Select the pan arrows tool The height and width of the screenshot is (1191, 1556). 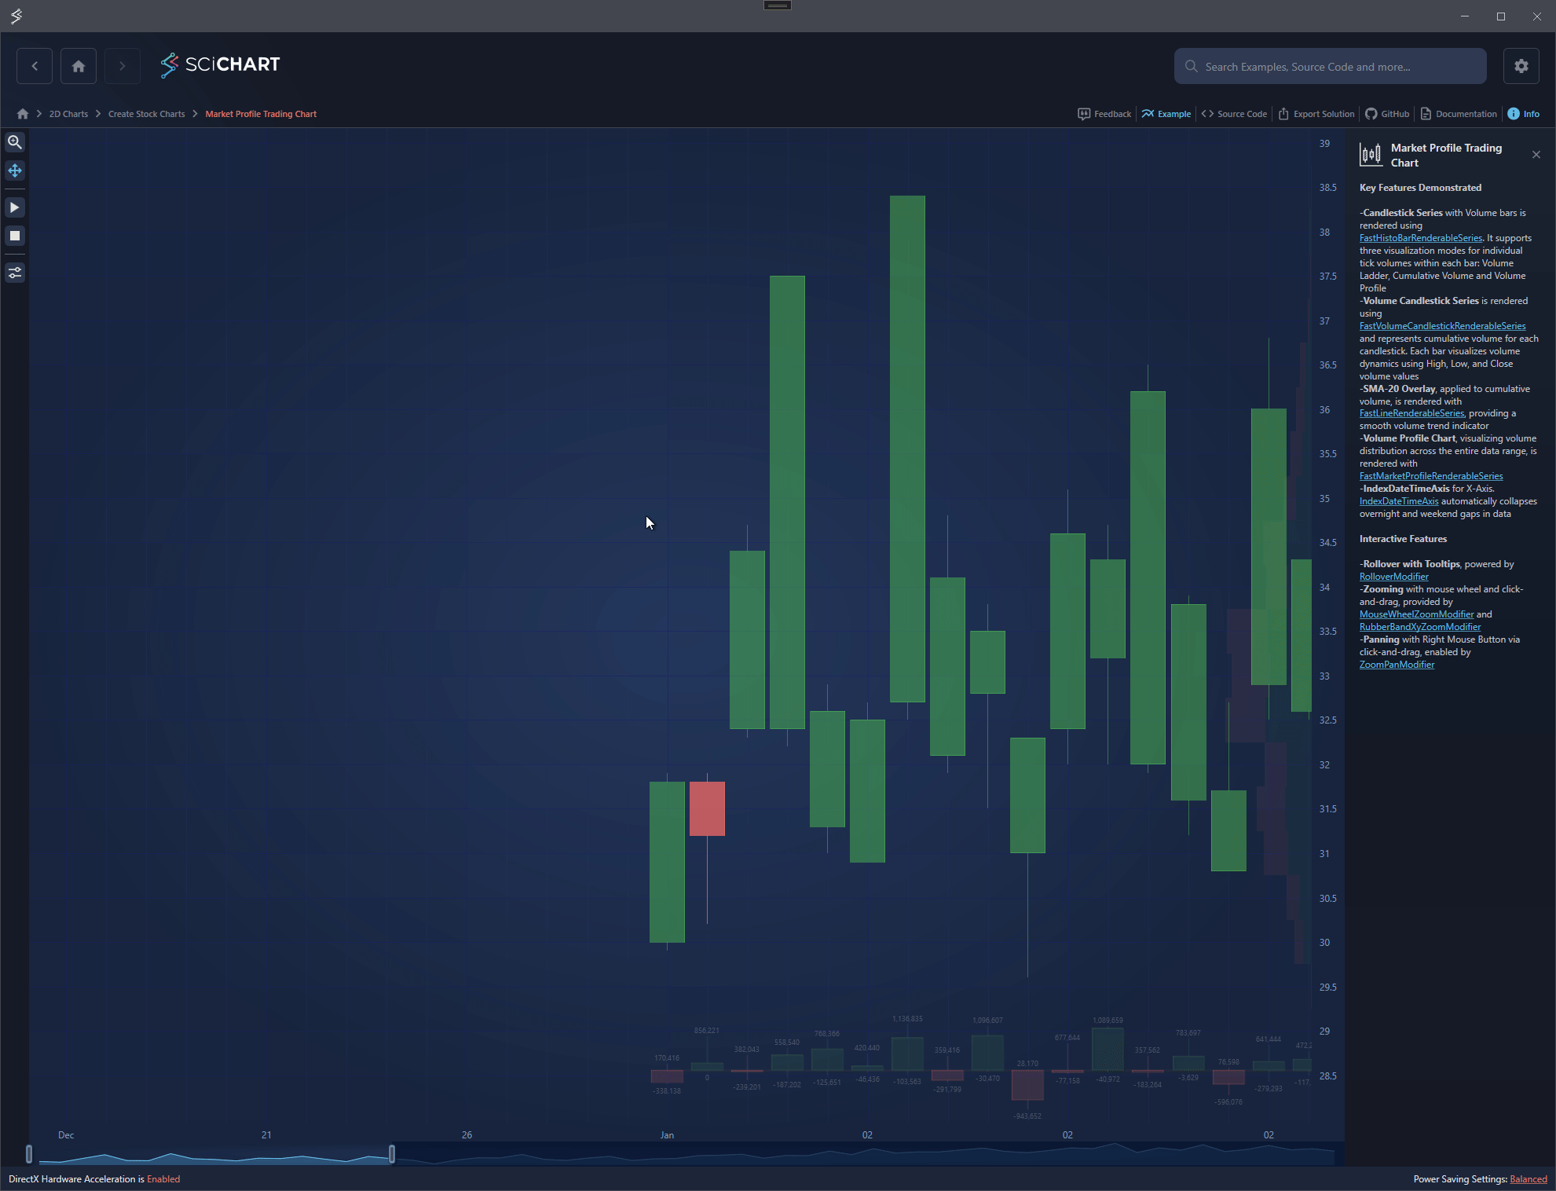click(x=15, y=170)
